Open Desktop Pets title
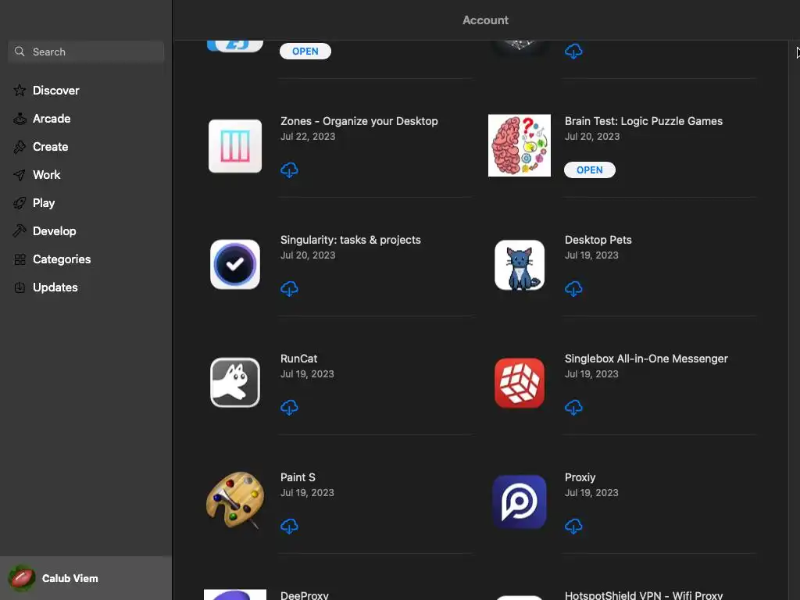This screenshot has height=600, width=800. click(x=598, y=240)
